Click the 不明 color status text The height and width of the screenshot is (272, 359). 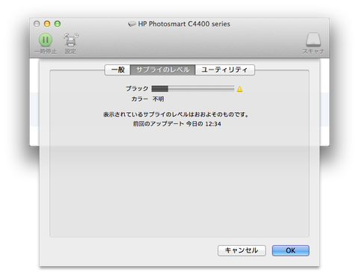(x=159, y=99)
